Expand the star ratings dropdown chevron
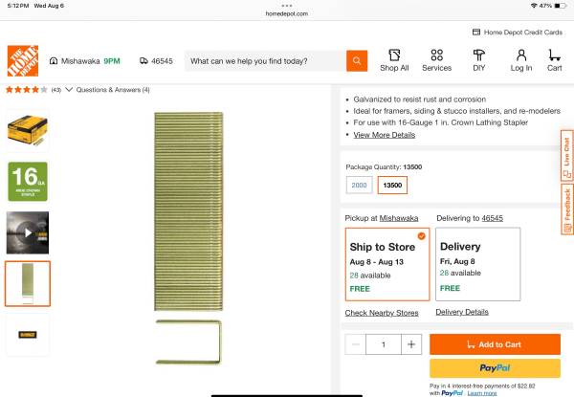 [x=69, y=90]
